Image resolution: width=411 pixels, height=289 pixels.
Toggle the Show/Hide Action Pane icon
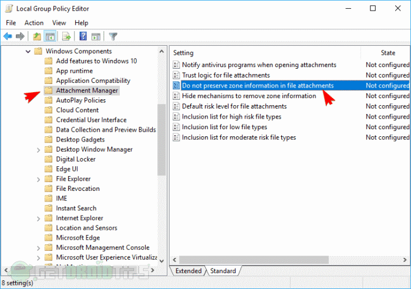[x=95, y=36]
